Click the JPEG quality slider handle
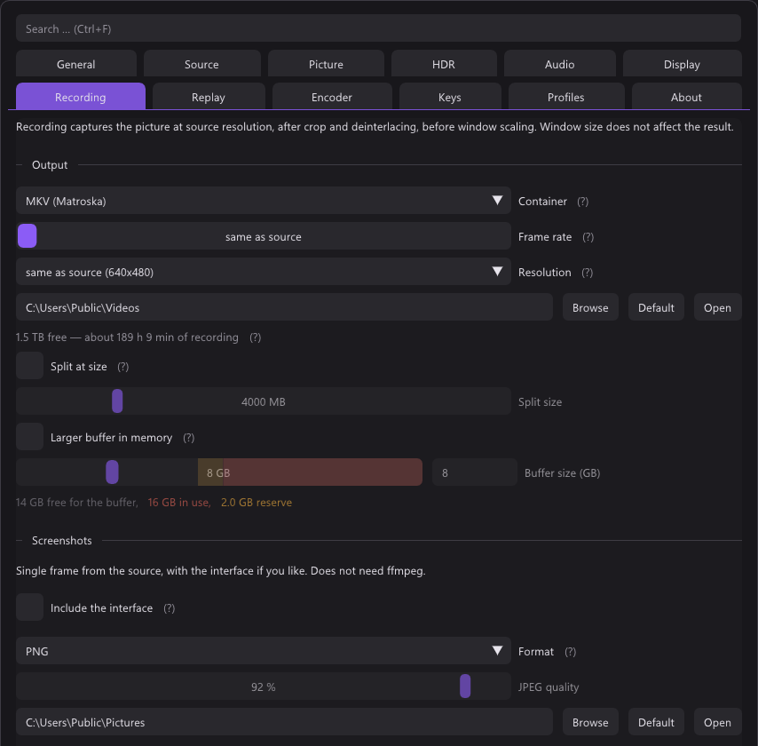Image resolution: width=758 pixels, height=746 pixels. point(465,686)
